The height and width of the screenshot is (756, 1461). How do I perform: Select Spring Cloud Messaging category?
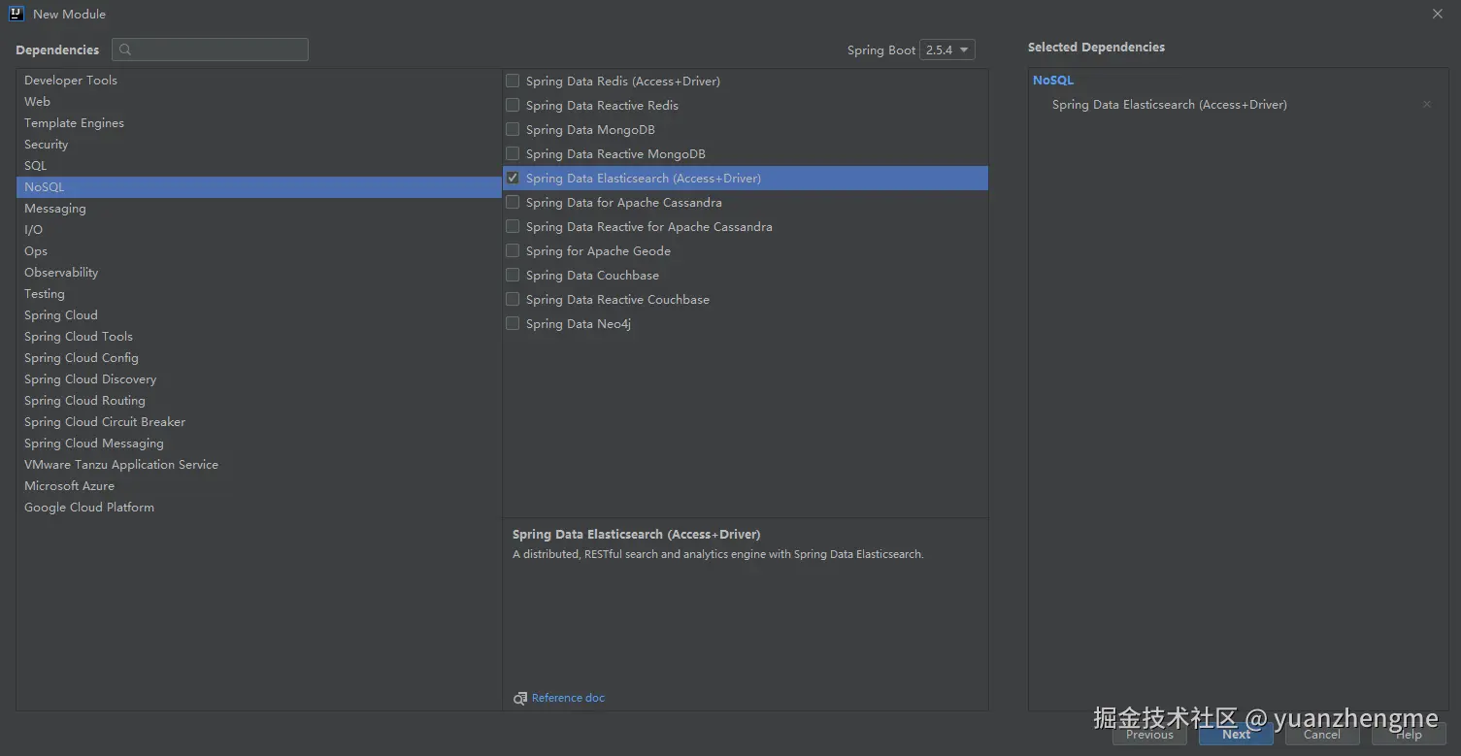(x=258, y=444)
